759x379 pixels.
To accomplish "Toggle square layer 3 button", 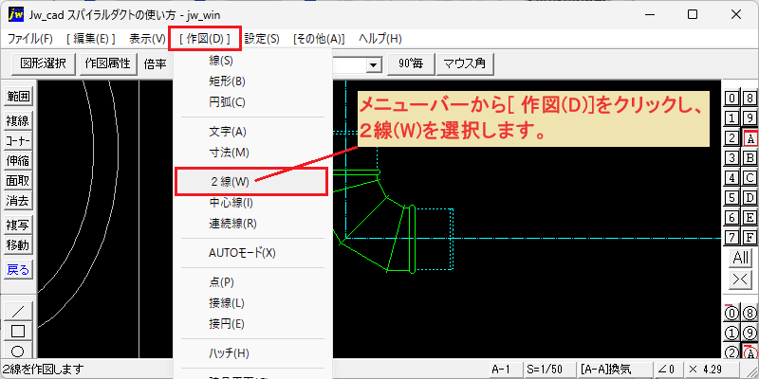I will pos(732,157).
